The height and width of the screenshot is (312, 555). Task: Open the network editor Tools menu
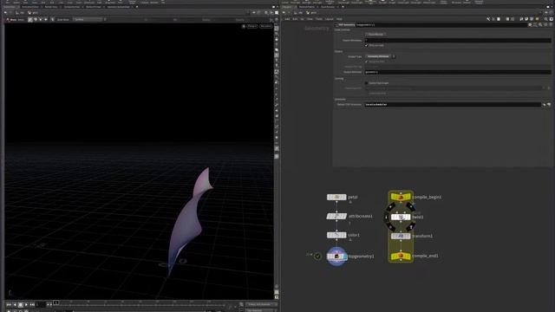pyautogui.click(x=319, y=19)
